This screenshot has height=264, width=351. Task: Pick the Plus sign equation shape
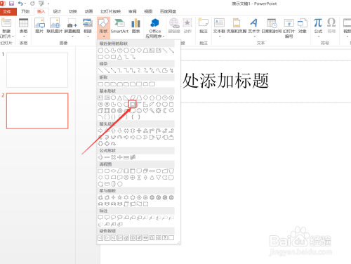pos(100,157)
